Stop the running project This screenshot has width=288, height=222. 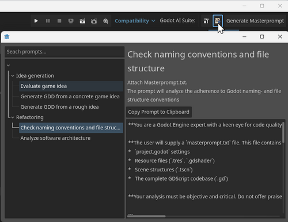(x=59, y=21)
